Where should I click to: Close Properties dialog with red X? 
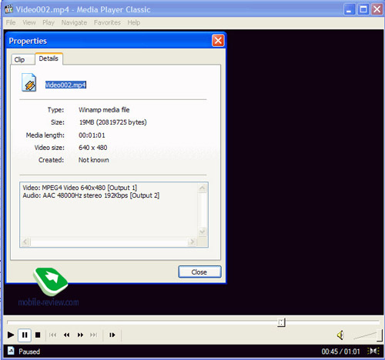[x=218, y=41]
